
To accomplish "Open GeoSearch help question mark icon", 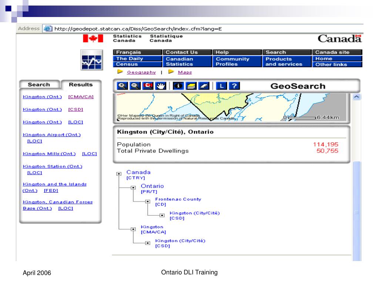I will pyautogui.click(x=234, y=86).
